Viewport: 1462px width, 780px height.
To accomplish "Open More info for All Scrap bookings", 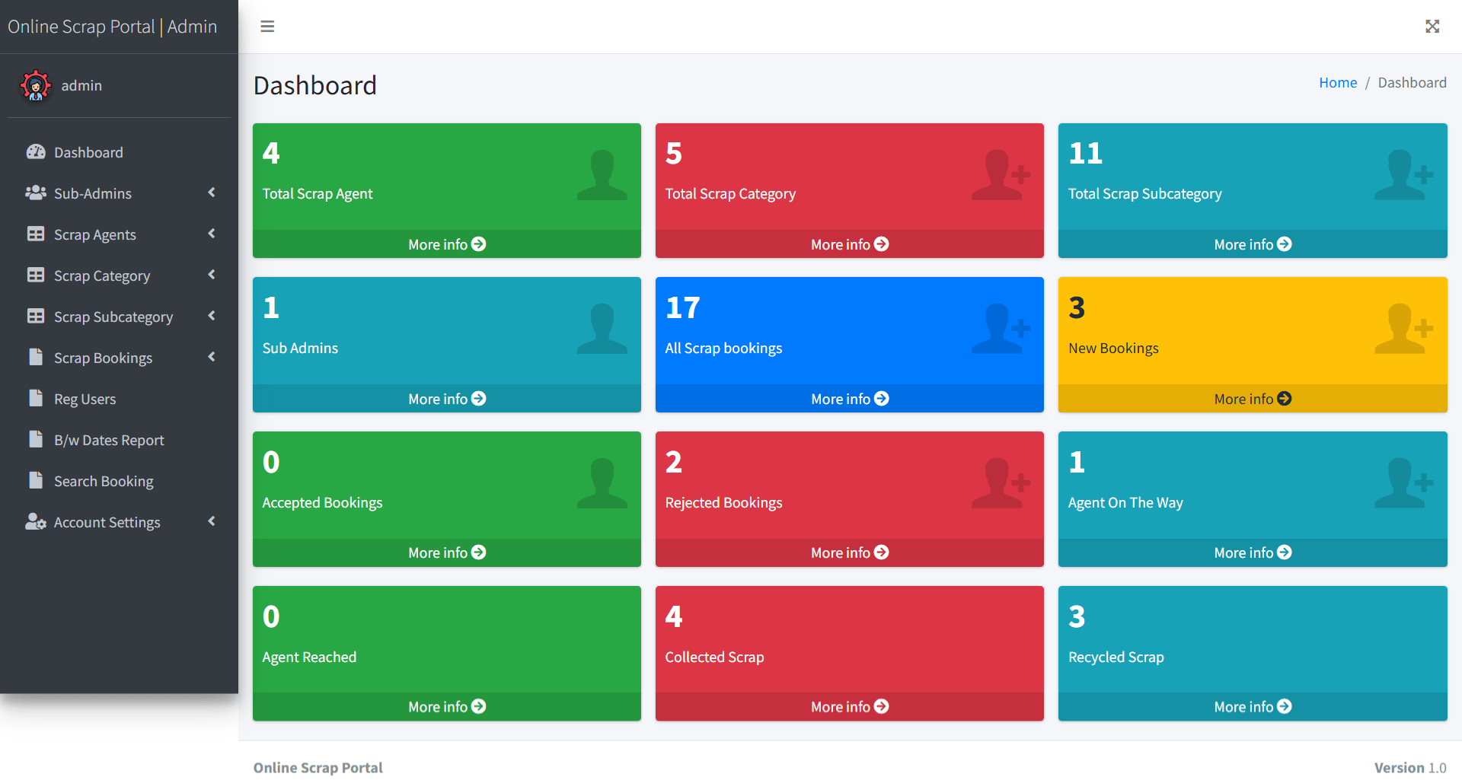I will click(849, 399).
